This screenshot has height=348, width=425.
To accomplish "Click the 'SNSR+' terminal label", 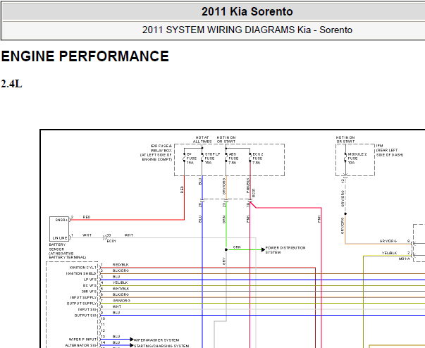I will click(61, 220).
